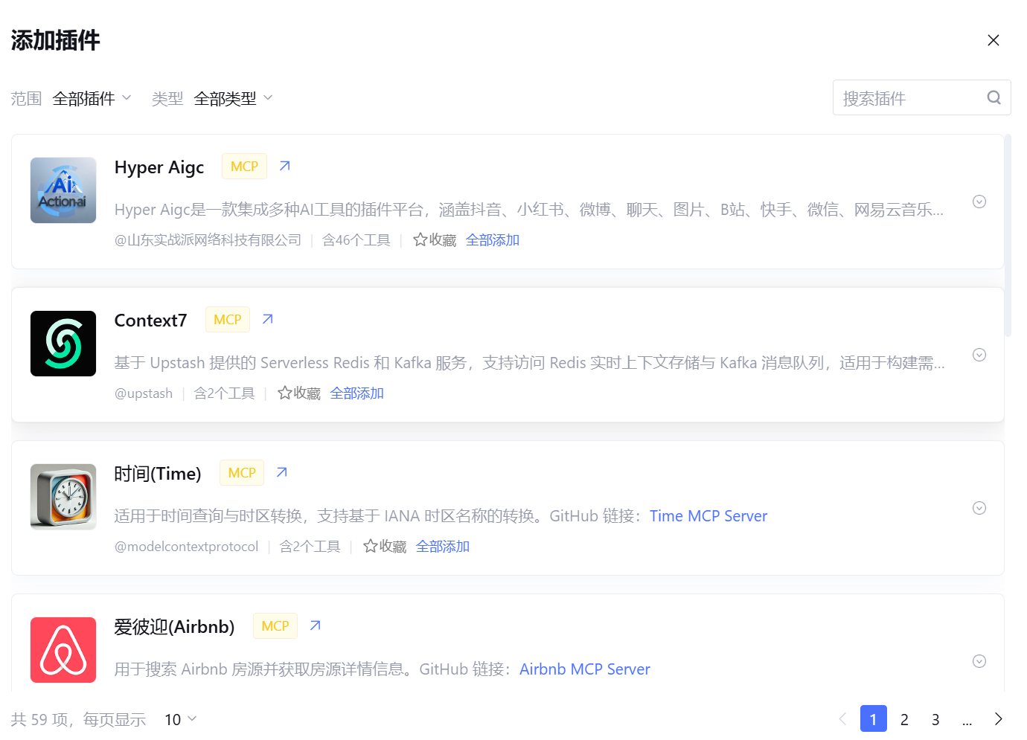The image size is (1027, 740).
Task: Expand the Hyper Aigc tool list chevron
Action: pyautogui.click(x=979, y=202)
